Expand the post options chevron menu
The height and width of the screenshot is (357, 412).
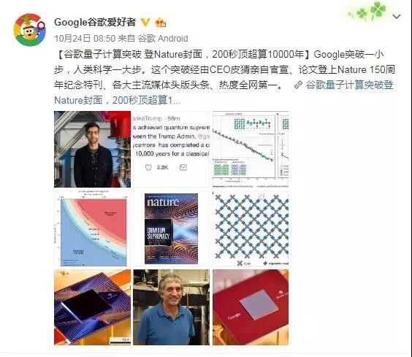coord(396,16)
